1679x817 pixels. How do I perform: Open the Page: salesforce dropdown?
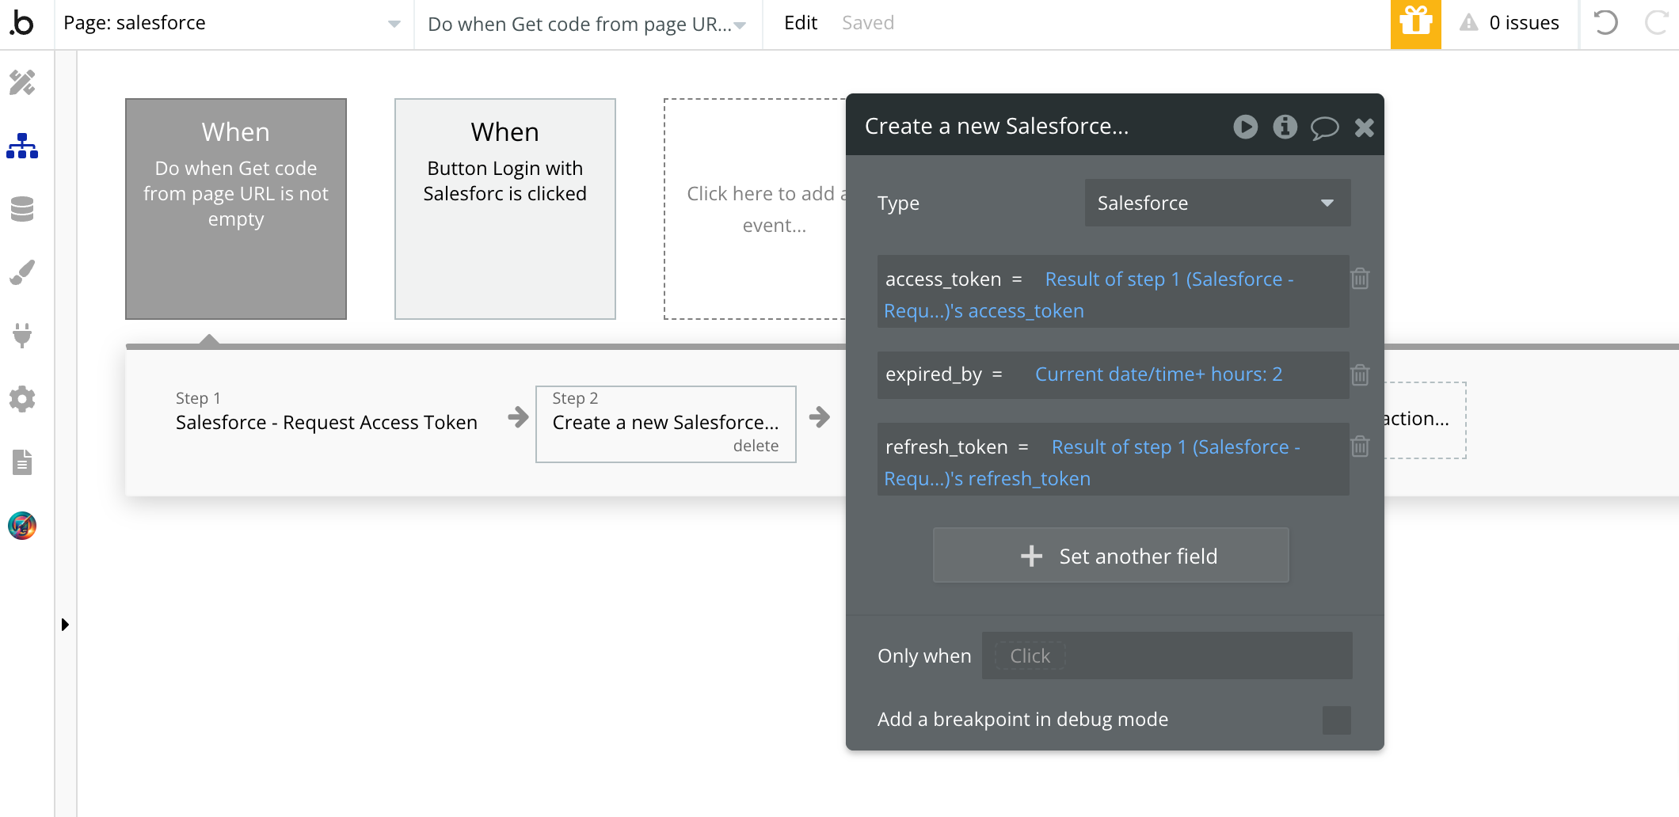233,24
